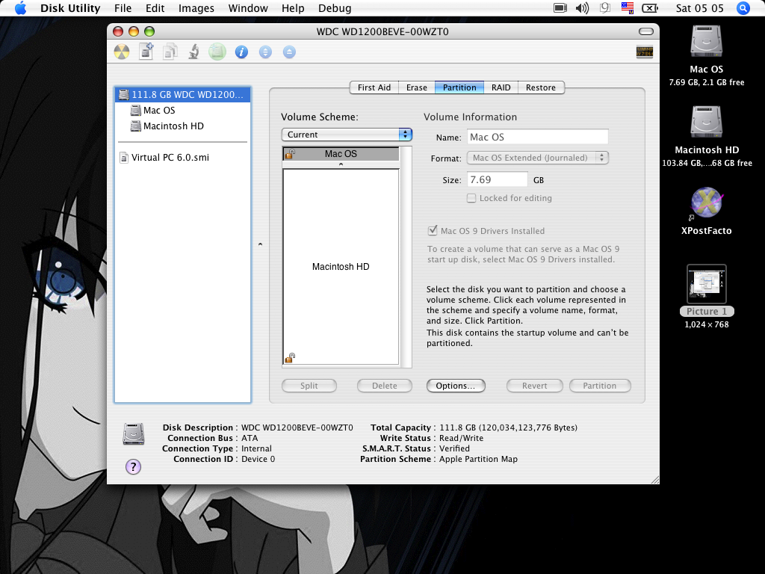Click the purple Help question mark button
The height and width of the screenshot is (574, 765).
(x=133, y=466)
